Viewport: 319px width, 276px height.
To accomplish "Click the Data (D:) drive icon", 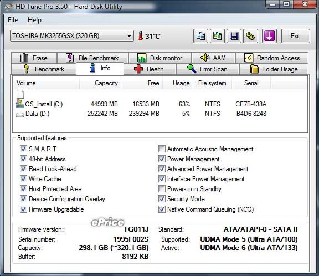I will point(20,114).
